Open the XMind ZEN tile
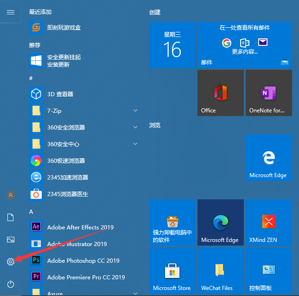The height and width of the screenshot is (296, 299). [268, 222]
